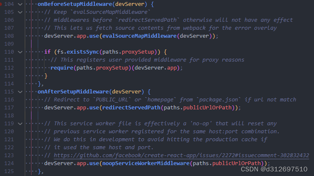The image size is (314, 176).
Task: Click line number 117 in gutter
Action: 9,108
